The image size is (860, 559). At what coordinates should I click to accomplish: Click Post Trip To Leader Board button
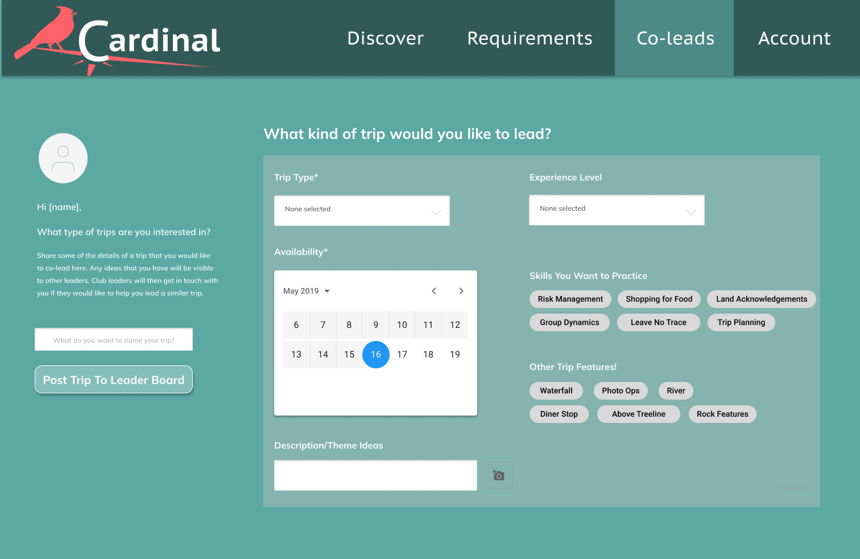114,380
